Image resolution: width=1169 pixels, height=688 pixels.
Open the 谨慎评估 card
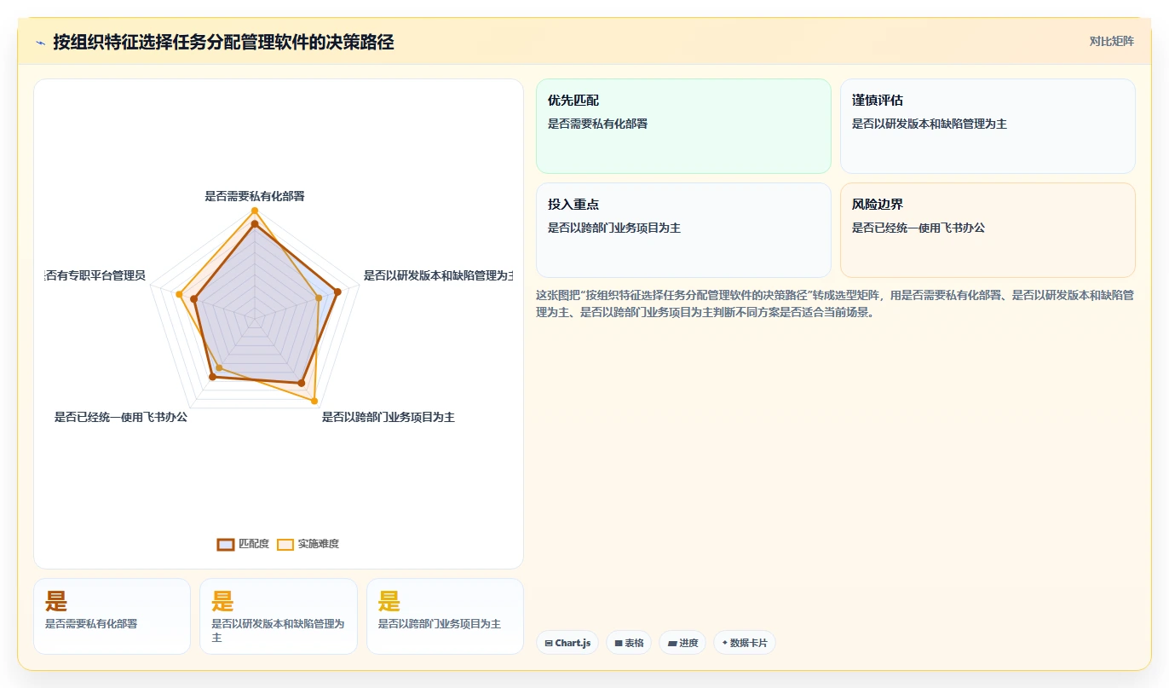click(x=988, y=126)
